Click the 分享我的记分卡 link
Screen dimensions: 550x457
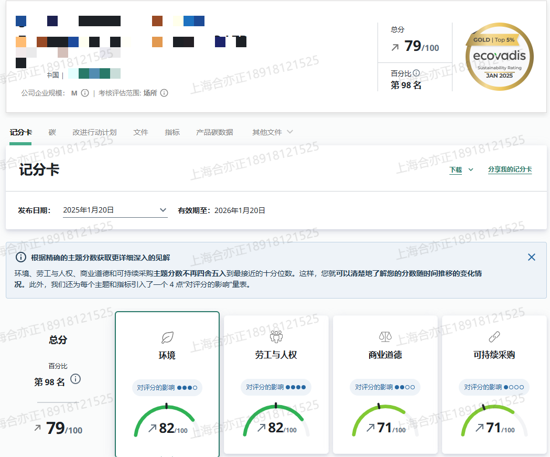(x=510, y=170)
